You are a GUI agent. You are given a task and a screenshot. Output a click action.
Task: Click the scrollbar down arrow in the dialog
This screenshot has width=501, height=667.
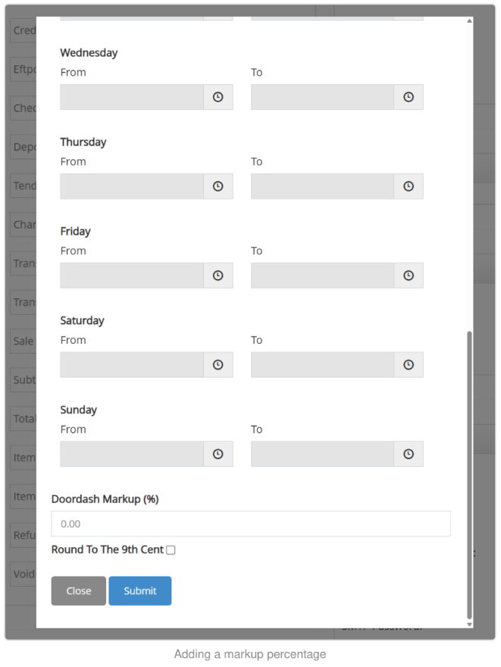click(x=470, y=624)
